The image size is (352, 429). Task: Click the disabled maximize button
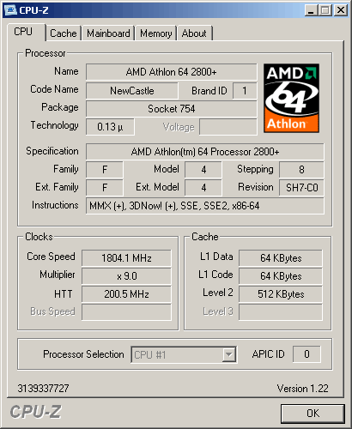tap(325, 10)
